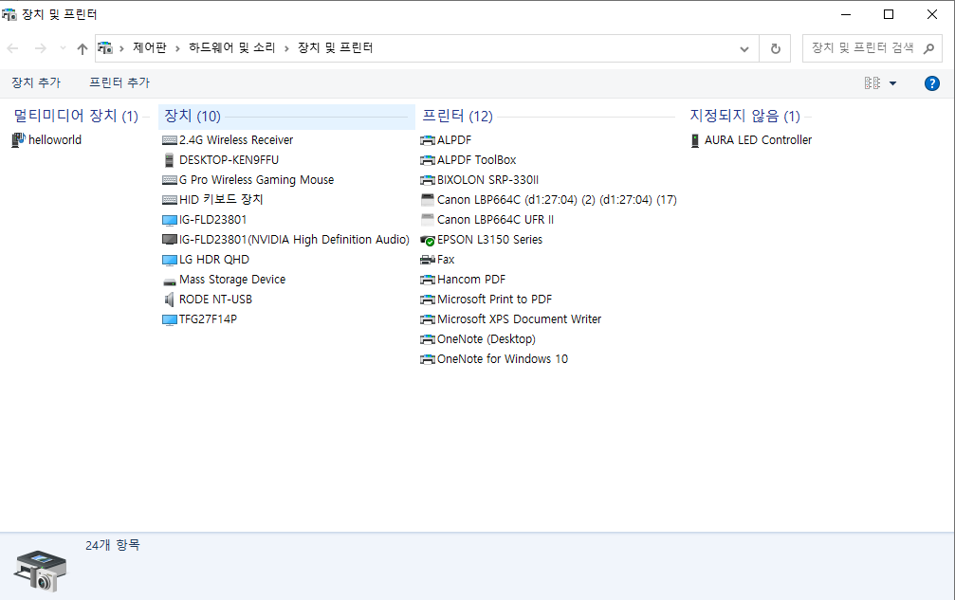Open the view options dropdown arrow
This screenshot has width=955, height=600.
(x=892, y=83)
